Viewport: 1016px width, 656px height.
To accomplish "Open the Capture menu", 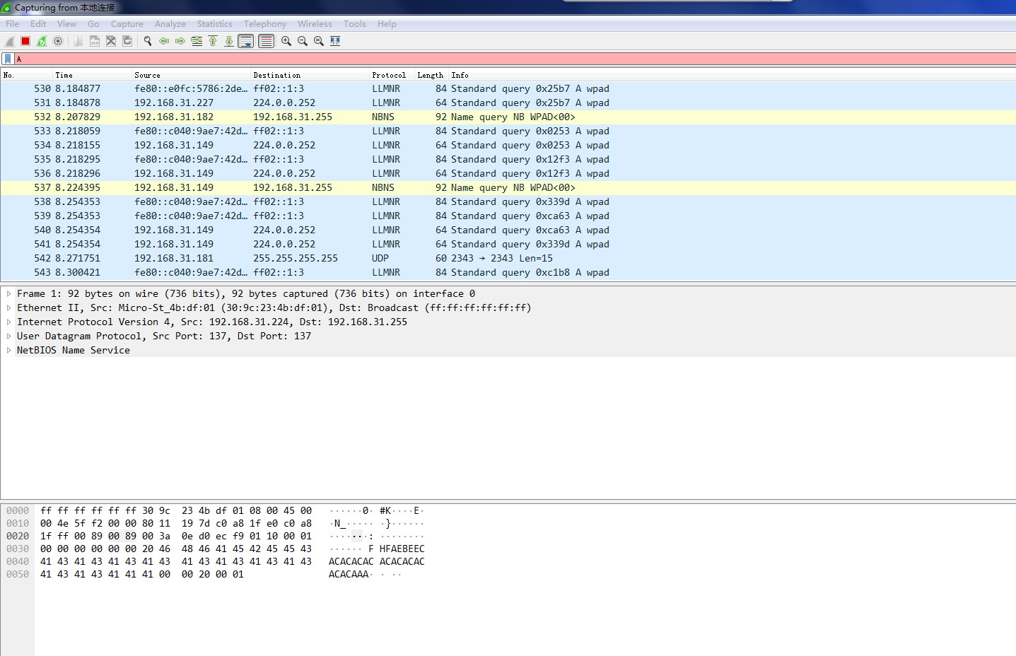I will click(127, 23).
